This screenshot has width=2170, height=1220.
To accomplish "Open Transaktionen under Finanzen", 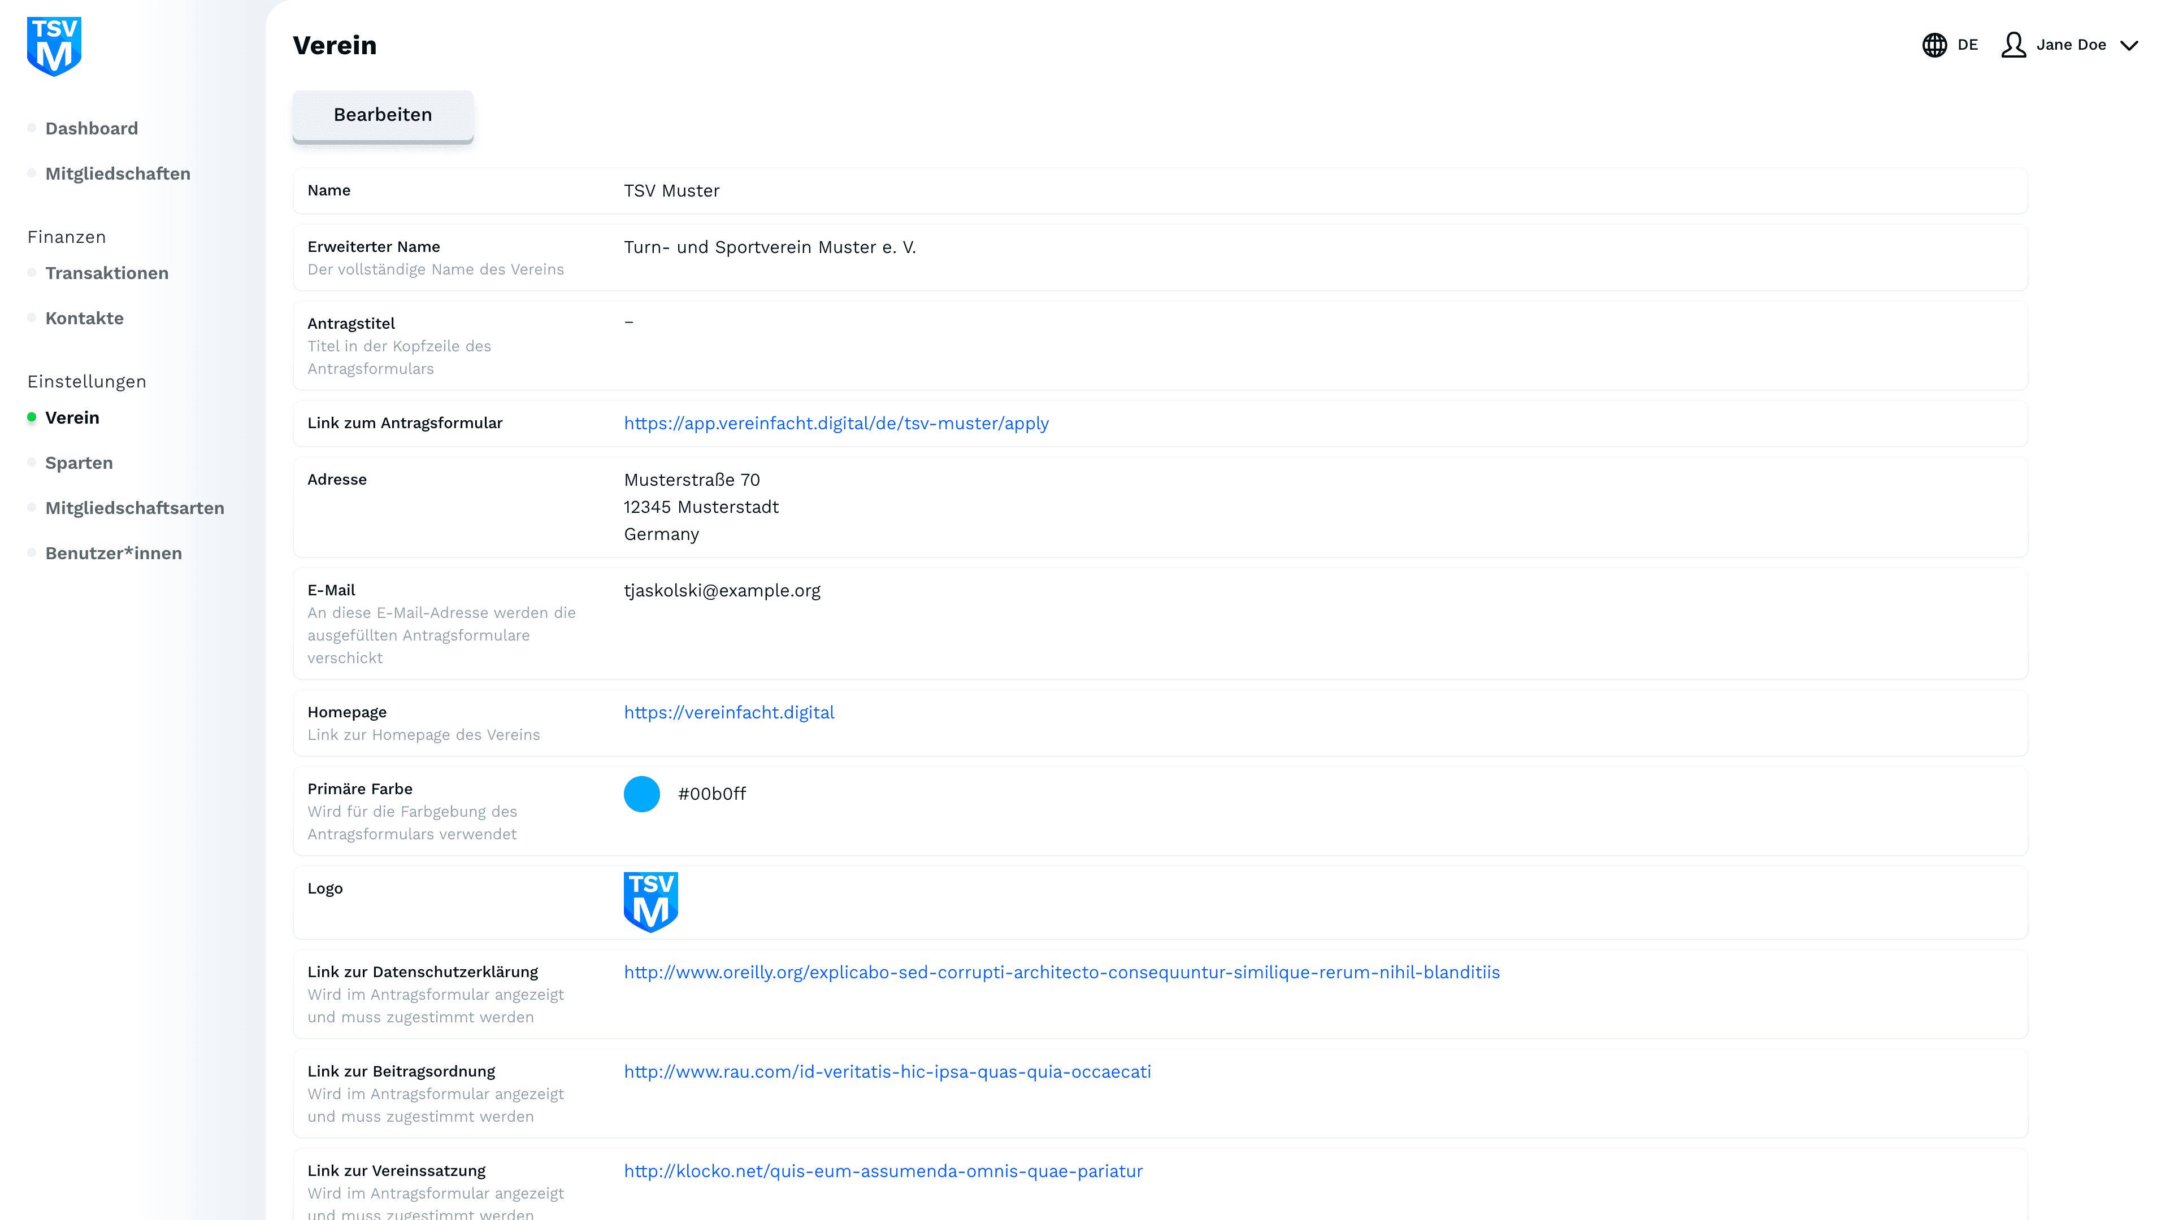I will coord(107,273).
